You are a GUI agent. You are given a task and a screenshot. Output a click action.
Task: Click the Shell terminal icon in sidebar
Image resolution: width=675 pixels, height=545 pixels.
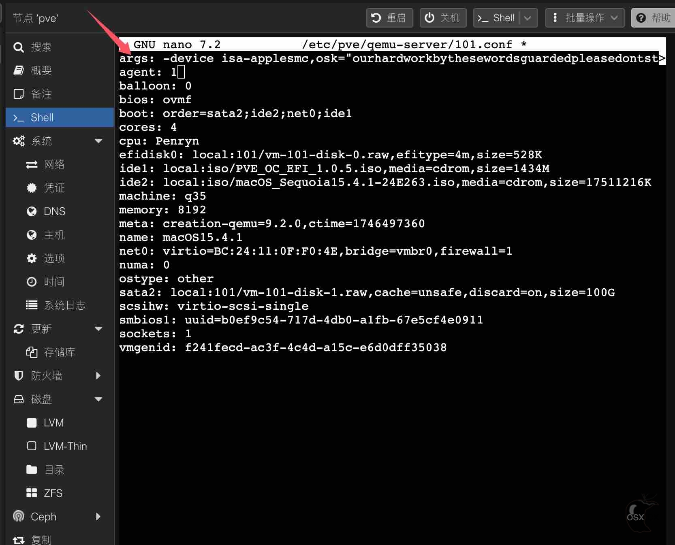(x=19, y=118)
